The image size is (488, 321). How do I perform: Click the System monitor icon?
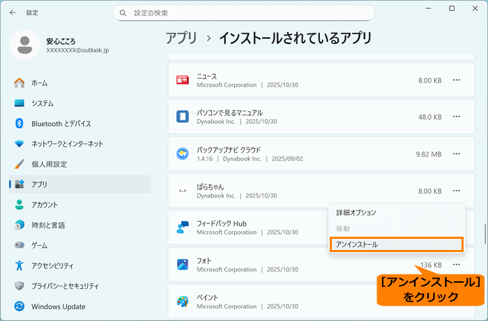coord(20,103)
